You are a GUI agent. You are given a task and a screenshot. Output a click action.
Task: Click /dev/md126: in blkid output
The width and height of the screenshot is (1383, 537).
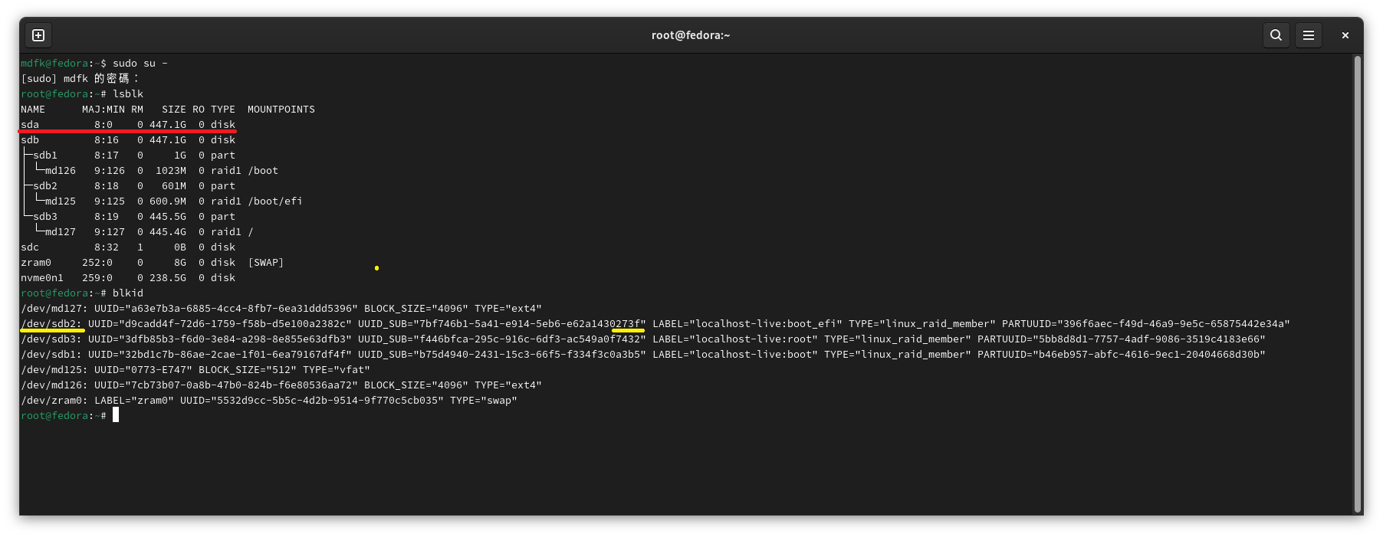point(54,385)
